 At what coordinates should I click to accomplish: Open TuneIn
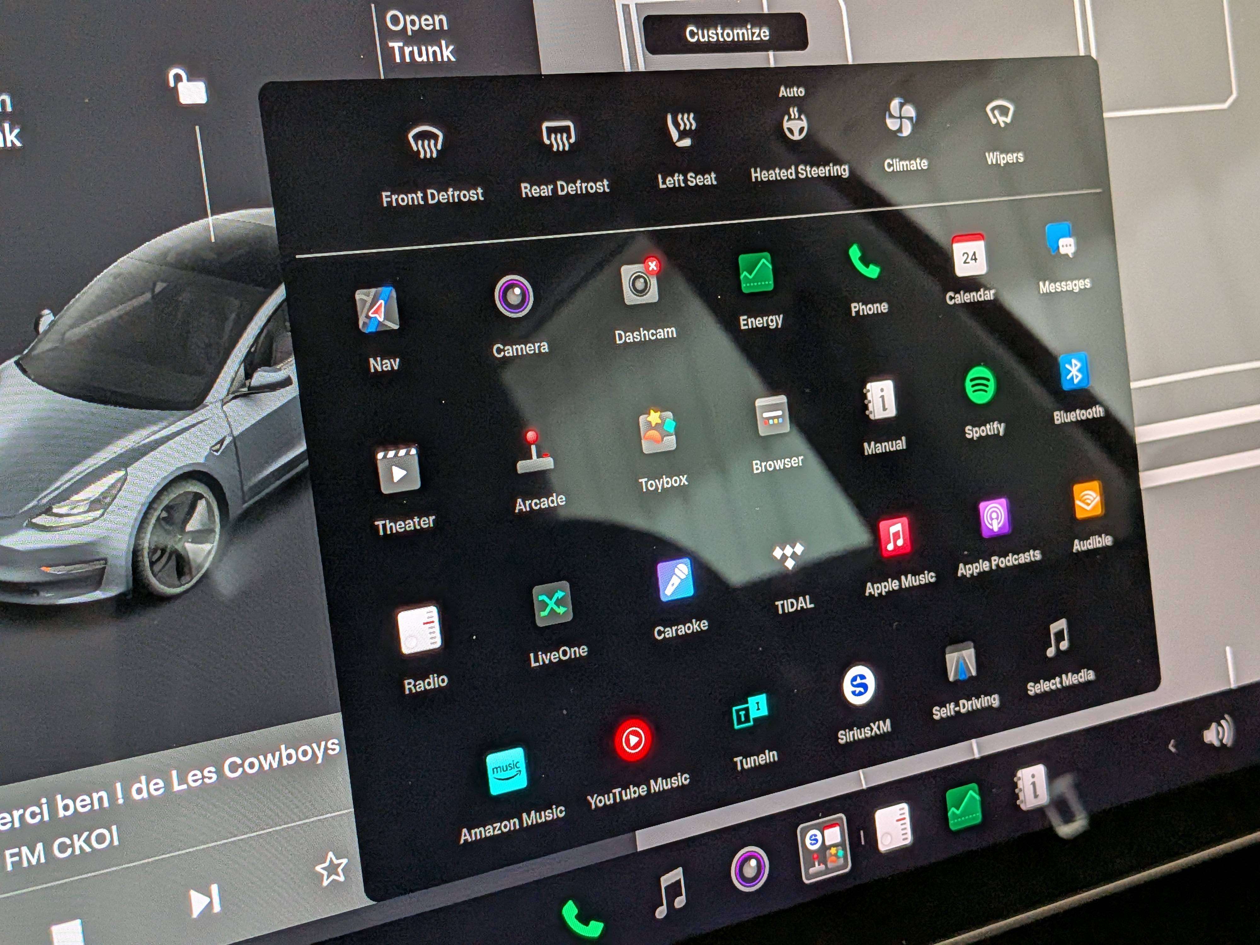pos(750,711)
